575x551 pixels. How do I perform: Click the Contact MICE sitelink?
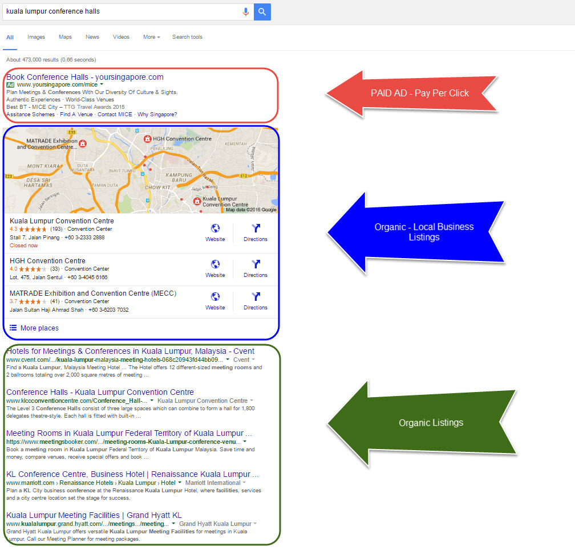point(115,115)
